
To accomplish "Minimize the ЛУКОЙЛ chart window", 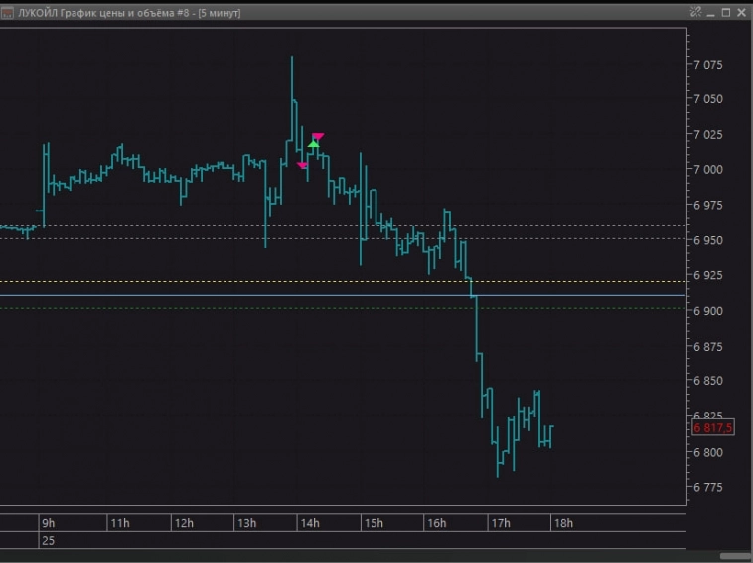I will (708, 12).
